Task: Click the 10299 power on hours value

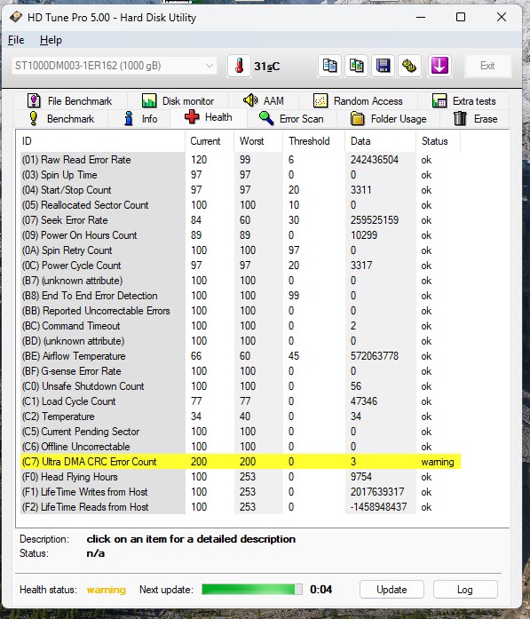Action: [363, 235]
